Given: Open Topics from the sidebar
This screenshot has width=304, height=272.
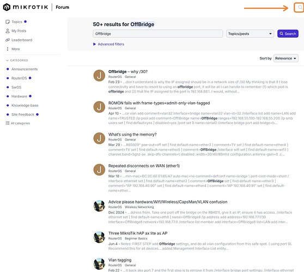Looking at the screenshot, I should point(16,22).
